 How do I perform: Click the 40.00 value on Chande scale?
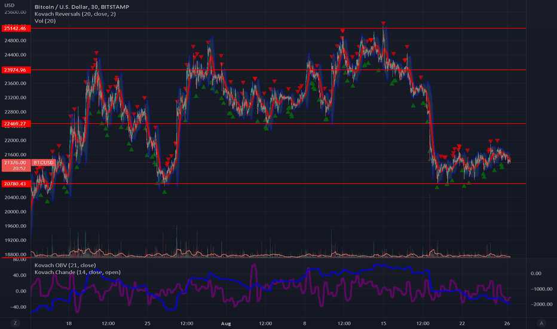point(20,275)
